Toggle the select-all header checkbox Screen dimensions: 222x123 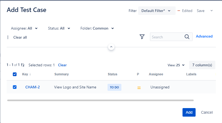click(15, 74)
